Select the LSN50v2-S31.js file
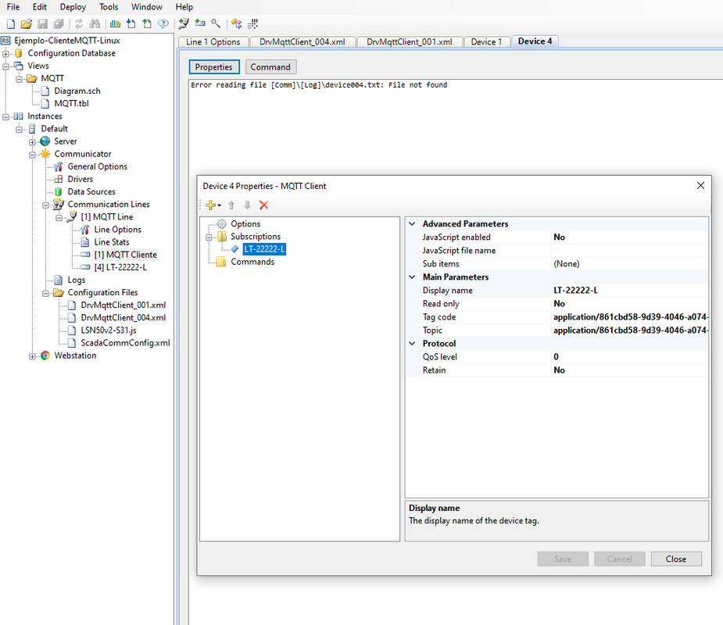Screen dimensions: 723x625 coord(109,330)
